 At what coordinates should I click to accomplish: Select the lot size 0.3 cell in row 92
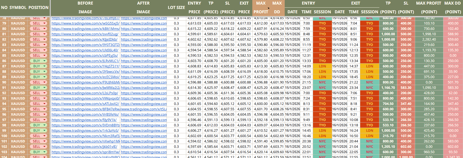pyautogui.click(x=176, y=93)
